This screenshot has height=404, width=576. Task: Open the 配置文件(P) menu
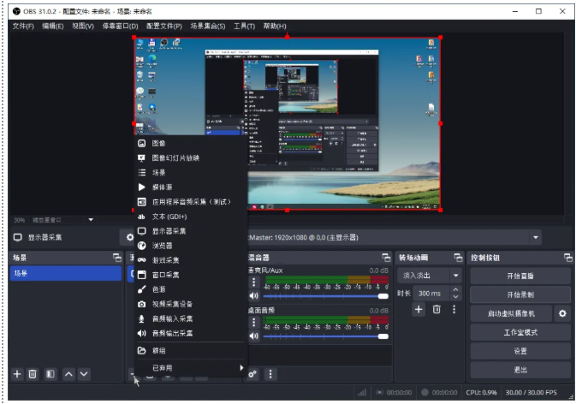(x=164, y=26)
